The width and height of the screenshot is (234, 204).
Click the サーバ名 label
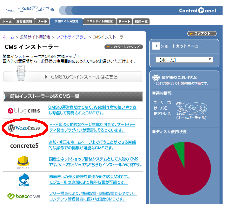[x=160, y=108]
